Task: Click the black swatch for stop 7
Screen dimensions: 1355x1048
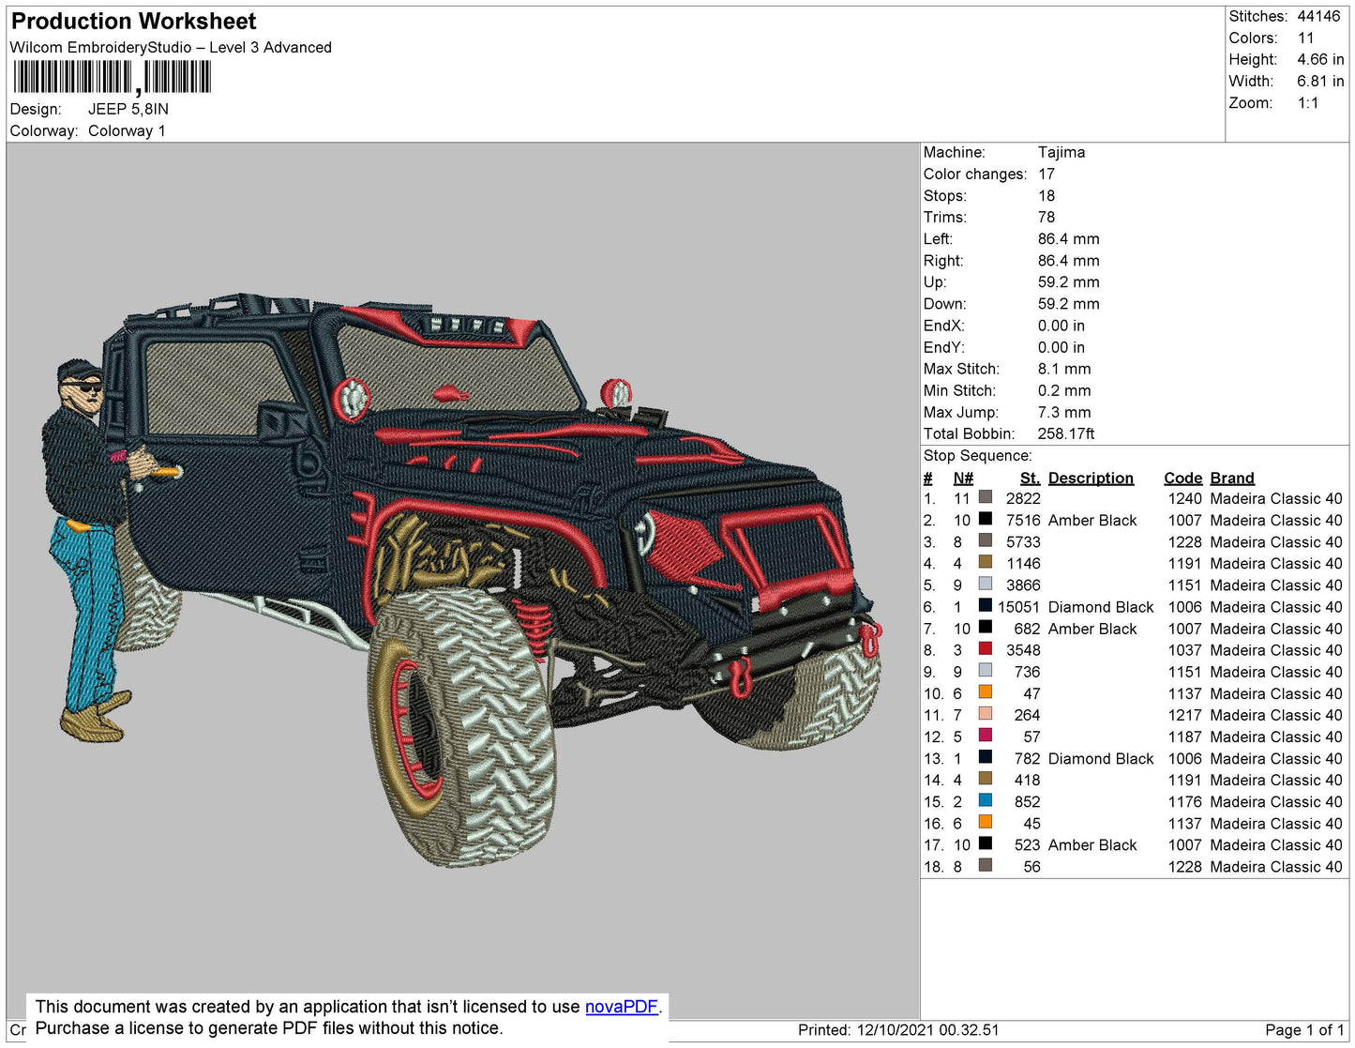Action: pyautogui.click(x=986, y=628)
